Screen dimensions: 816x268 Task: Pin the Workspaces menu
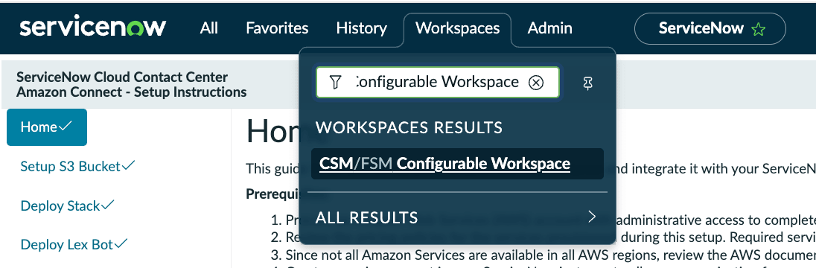tap(588, 83)
